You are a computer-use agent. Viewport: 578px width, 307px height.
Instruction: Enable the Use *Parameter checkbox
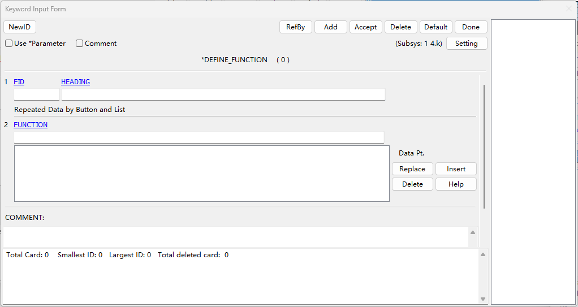click(9, 44)
